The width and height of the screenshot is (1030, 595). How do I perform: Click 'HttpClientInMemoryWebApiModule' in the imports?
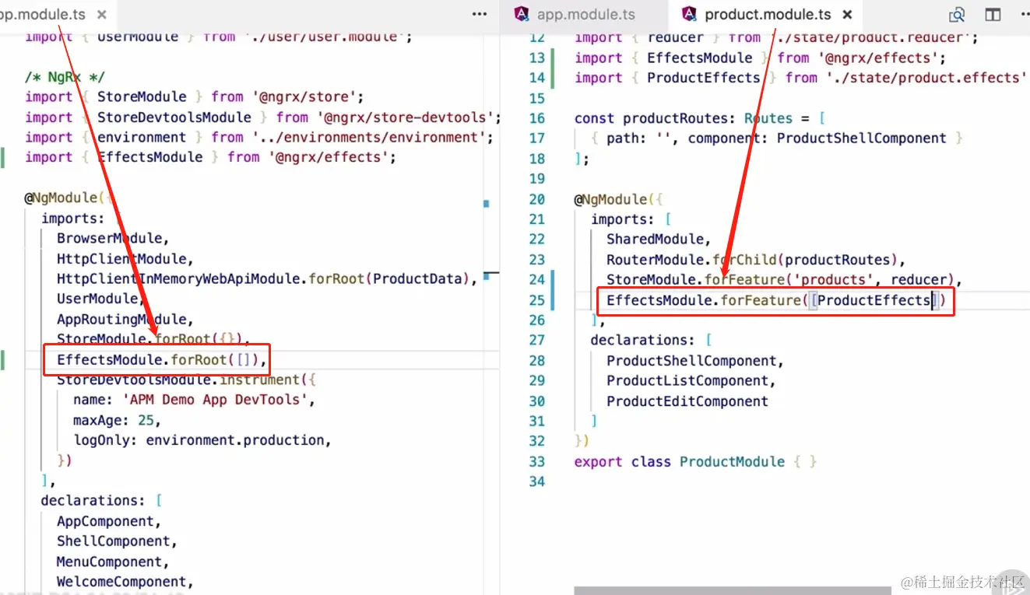pyautogui.click(x=178, y=279)
